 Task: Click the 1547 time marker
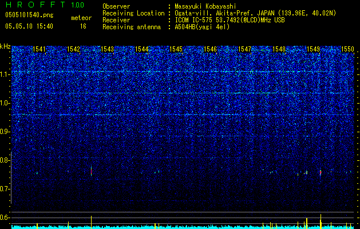(x=244, y=49)
